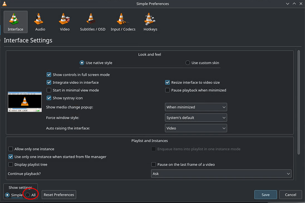Click the Reset Preferences button
Image resolution: width=305 pixels, height=203 pixels.
pos(59,195)
